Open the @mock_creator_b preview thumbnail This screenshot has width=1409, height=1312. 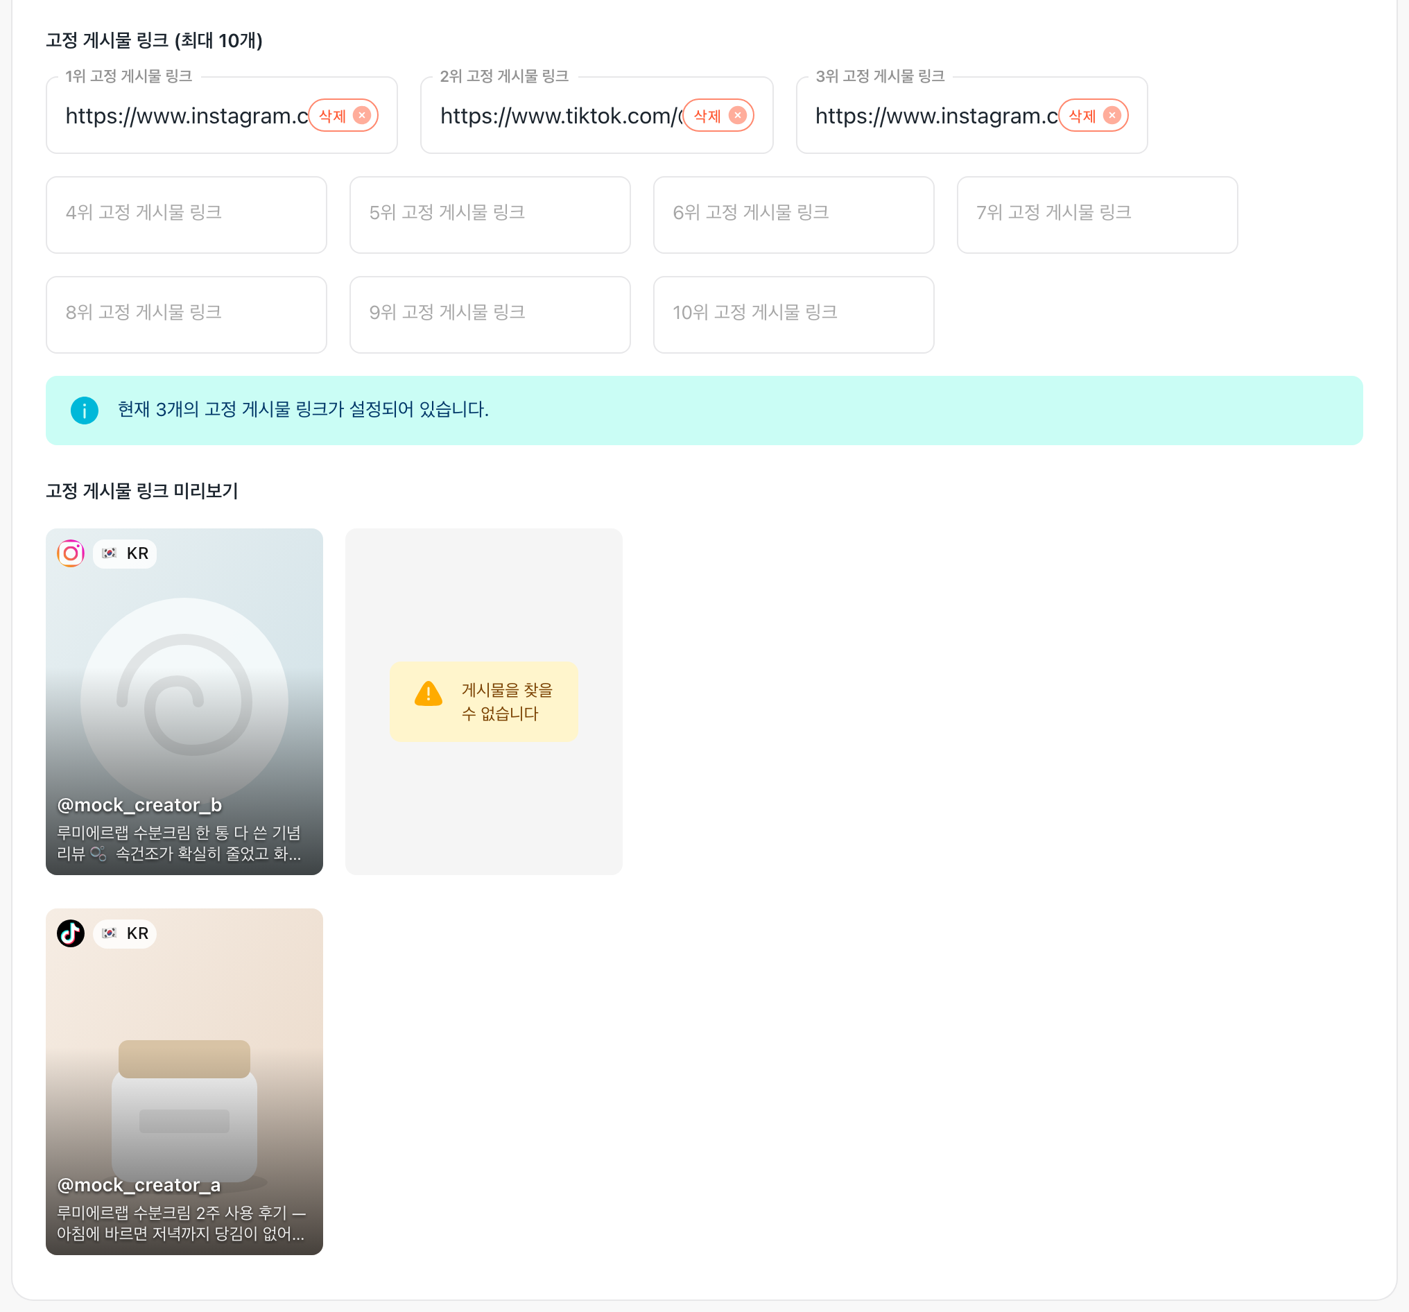point(184,701)
